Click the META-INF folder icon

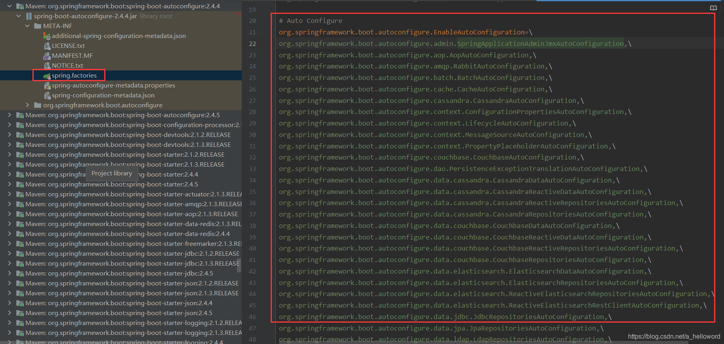38,26
